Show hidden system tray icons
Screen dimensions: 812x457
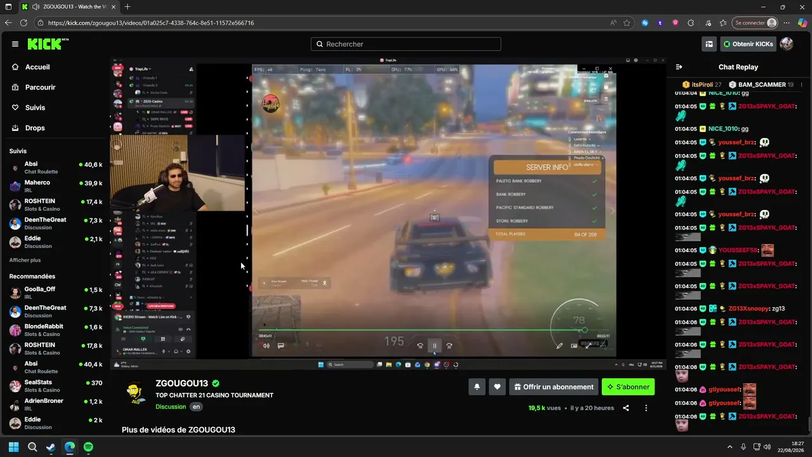point(730,447)
